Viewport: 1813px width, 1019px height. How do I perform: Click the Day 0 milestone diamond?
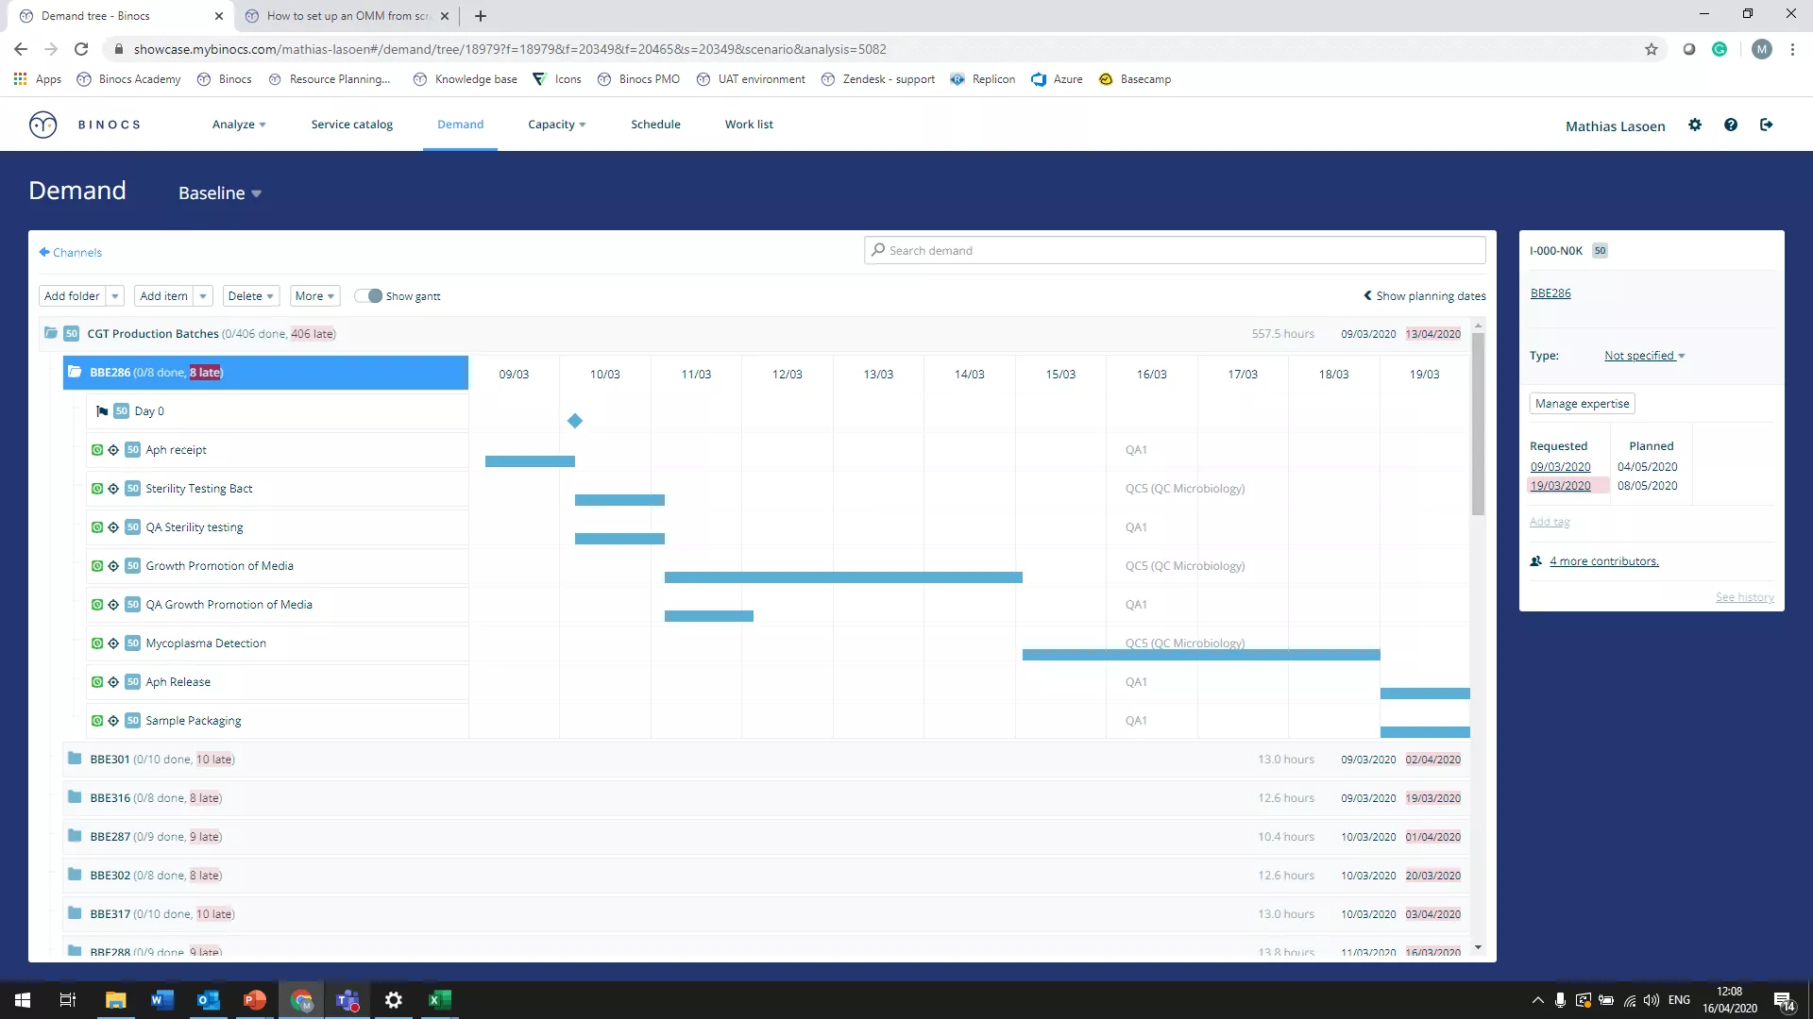point(575,421)
